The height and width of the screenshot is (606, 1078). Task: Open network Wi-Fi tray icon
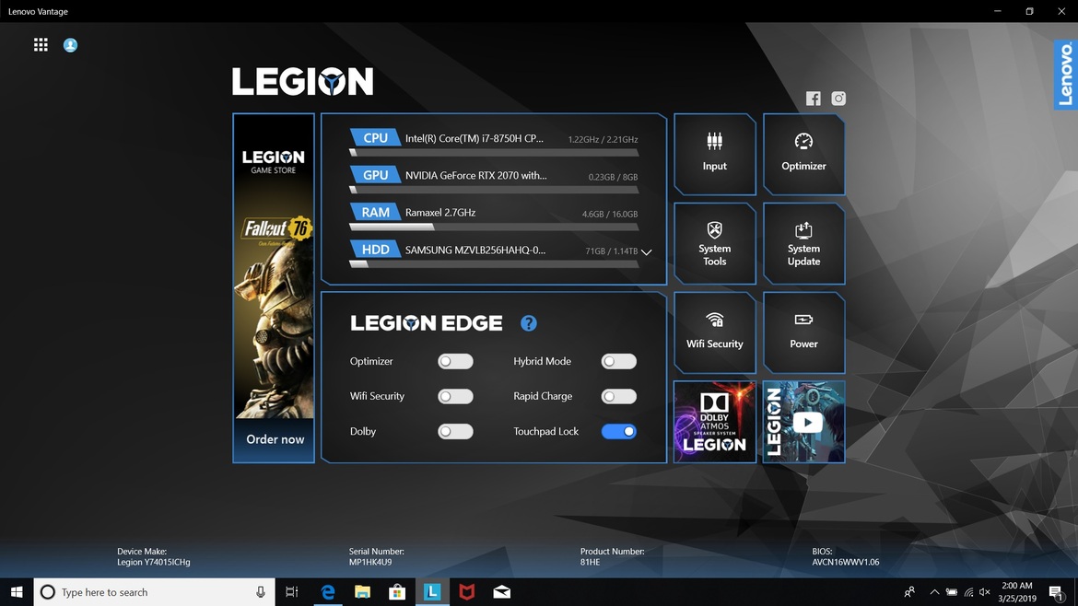[x=968, y=591]
